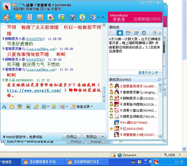Open the message blocking icon

[62, 106]
